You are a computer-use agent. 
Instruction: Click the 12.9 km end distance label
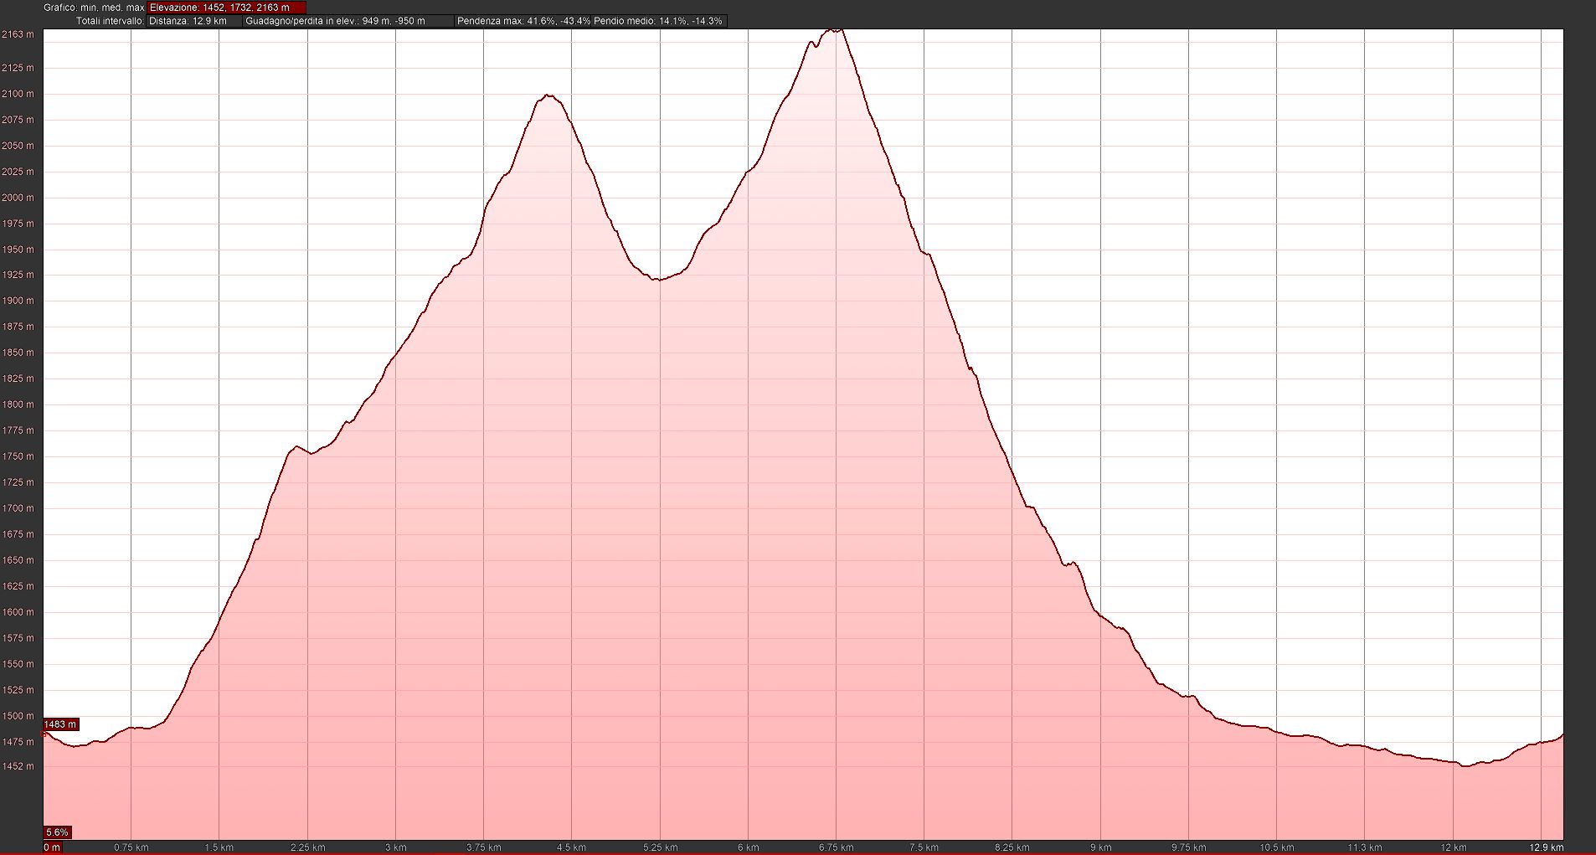click(x=1545, y=847)
